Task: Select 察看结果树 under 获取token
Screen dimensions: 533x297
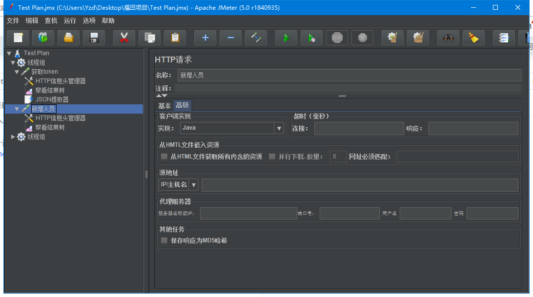Action: point(50,90)
